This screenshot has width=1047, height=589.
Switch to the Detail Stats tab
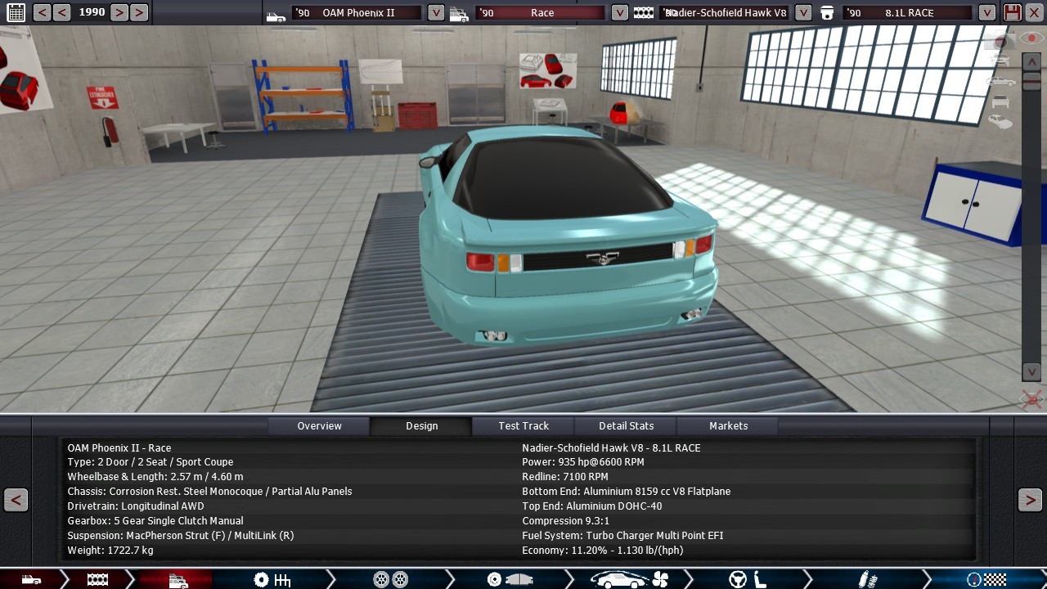(x=626, y=425)
